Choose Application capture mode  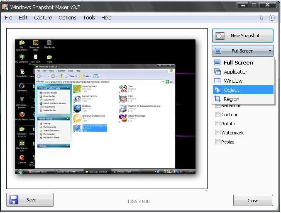(243, 72)
